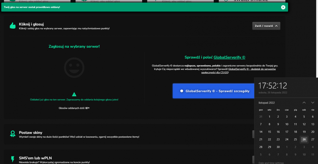Viewport: 318px width, 164px height.
Task: Go to previous month in calendar
Action: tap(304, 103)
